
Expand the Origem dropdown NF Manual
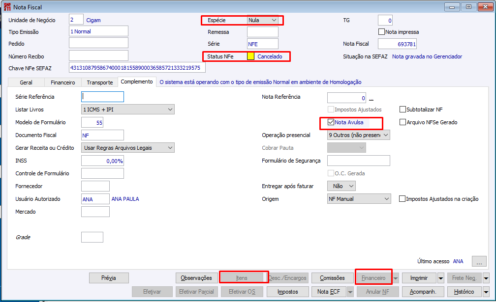359,199
